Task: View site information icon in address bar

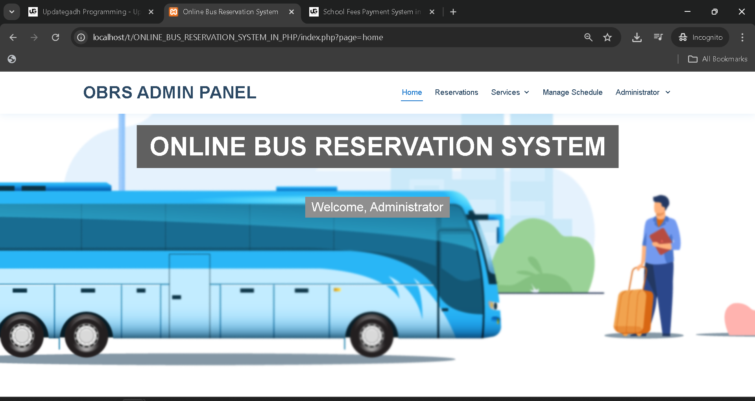Action: pyautogui.click(x=81, y=37)
